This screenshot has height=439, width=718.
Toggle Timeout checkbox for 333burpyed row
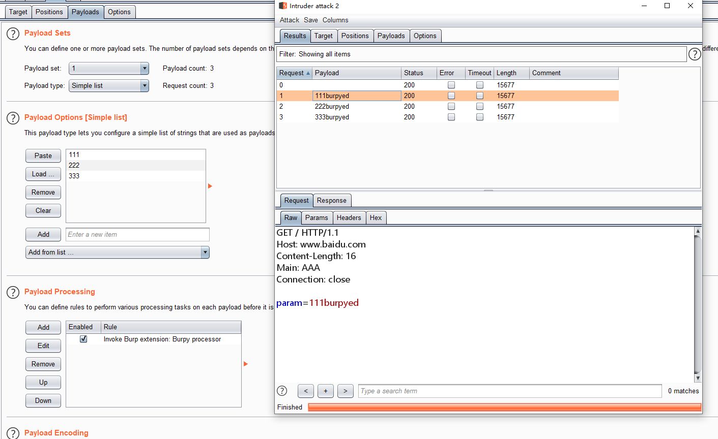tap(479, 117)
